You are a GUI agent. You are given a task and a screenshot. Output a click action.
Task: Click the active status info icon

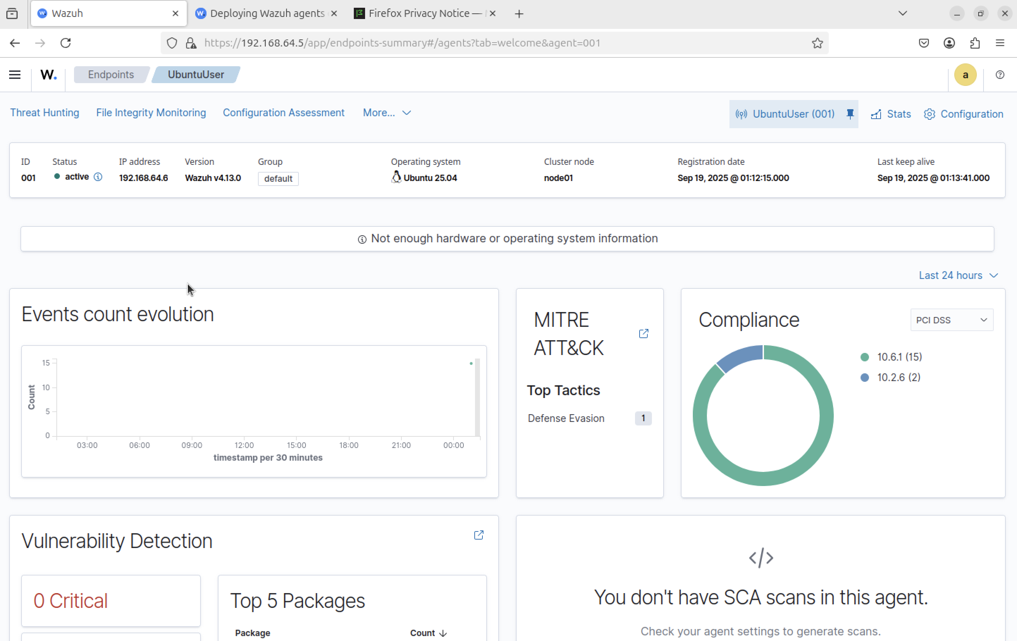click(98, 177)
